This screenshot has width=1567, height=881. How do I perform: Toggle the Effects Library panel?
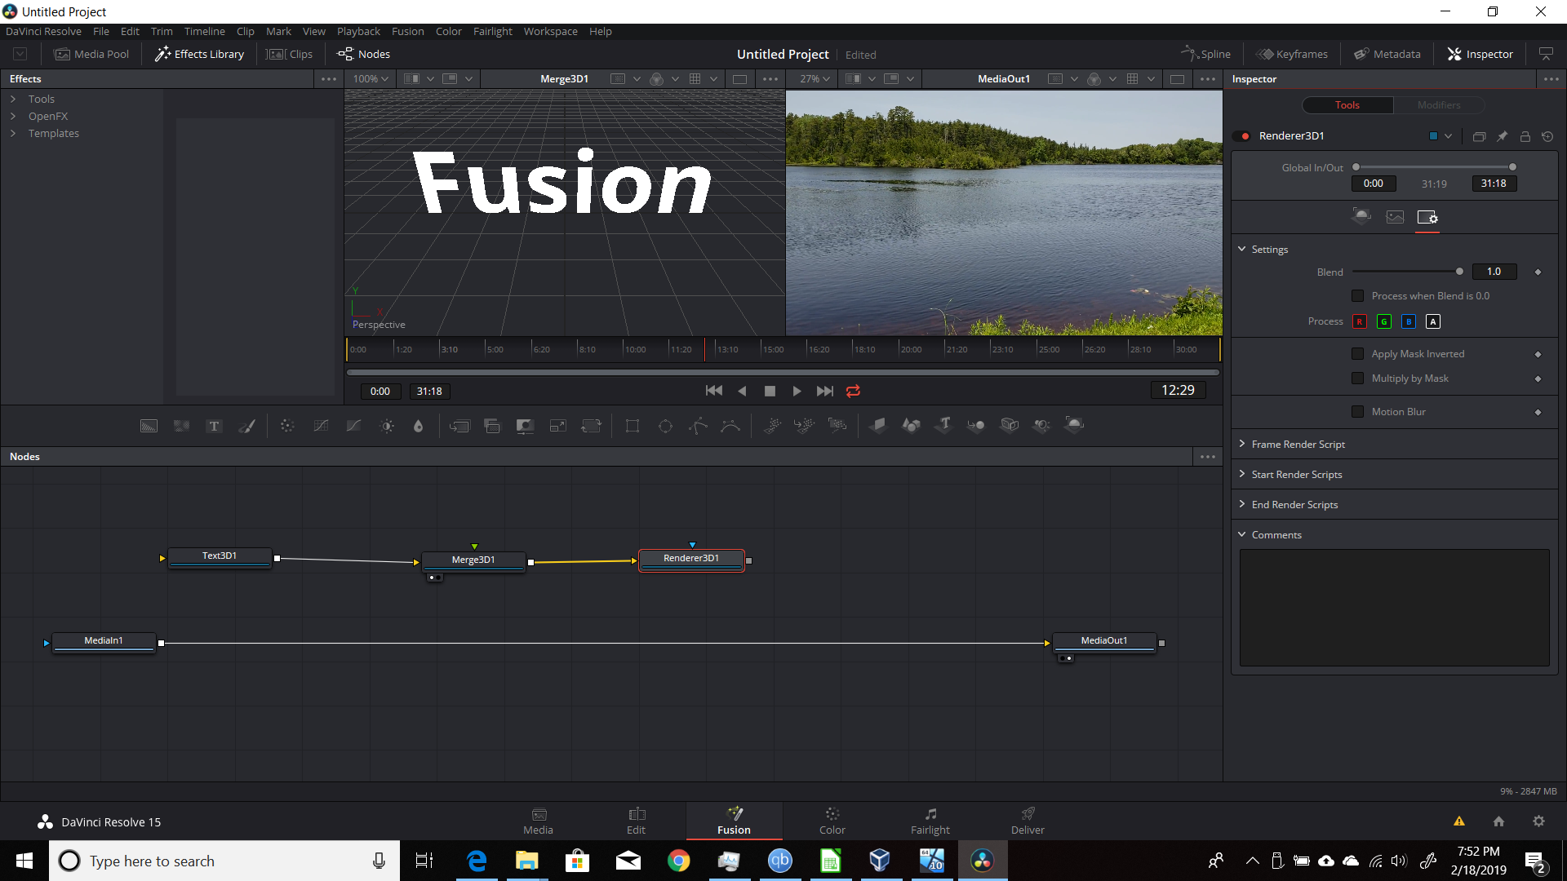point(200,54)
